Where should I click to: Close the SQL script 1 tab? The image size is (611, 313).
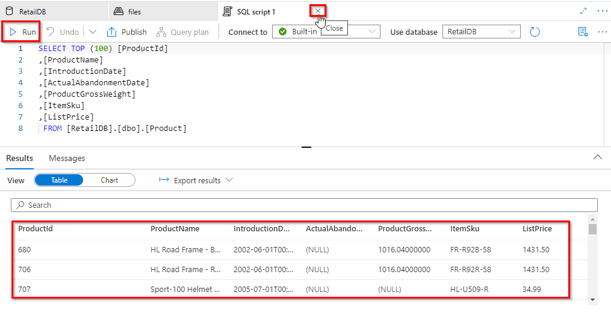point(317,11)
